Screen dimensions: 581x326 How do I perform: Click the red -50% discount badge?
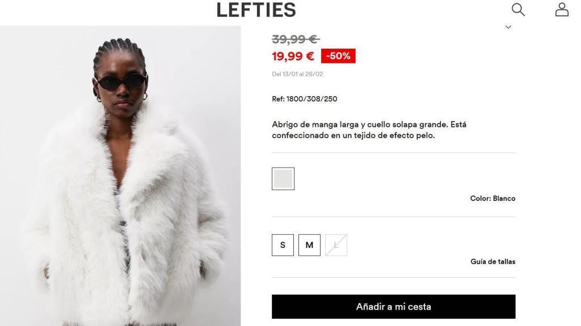pos(338,56)
